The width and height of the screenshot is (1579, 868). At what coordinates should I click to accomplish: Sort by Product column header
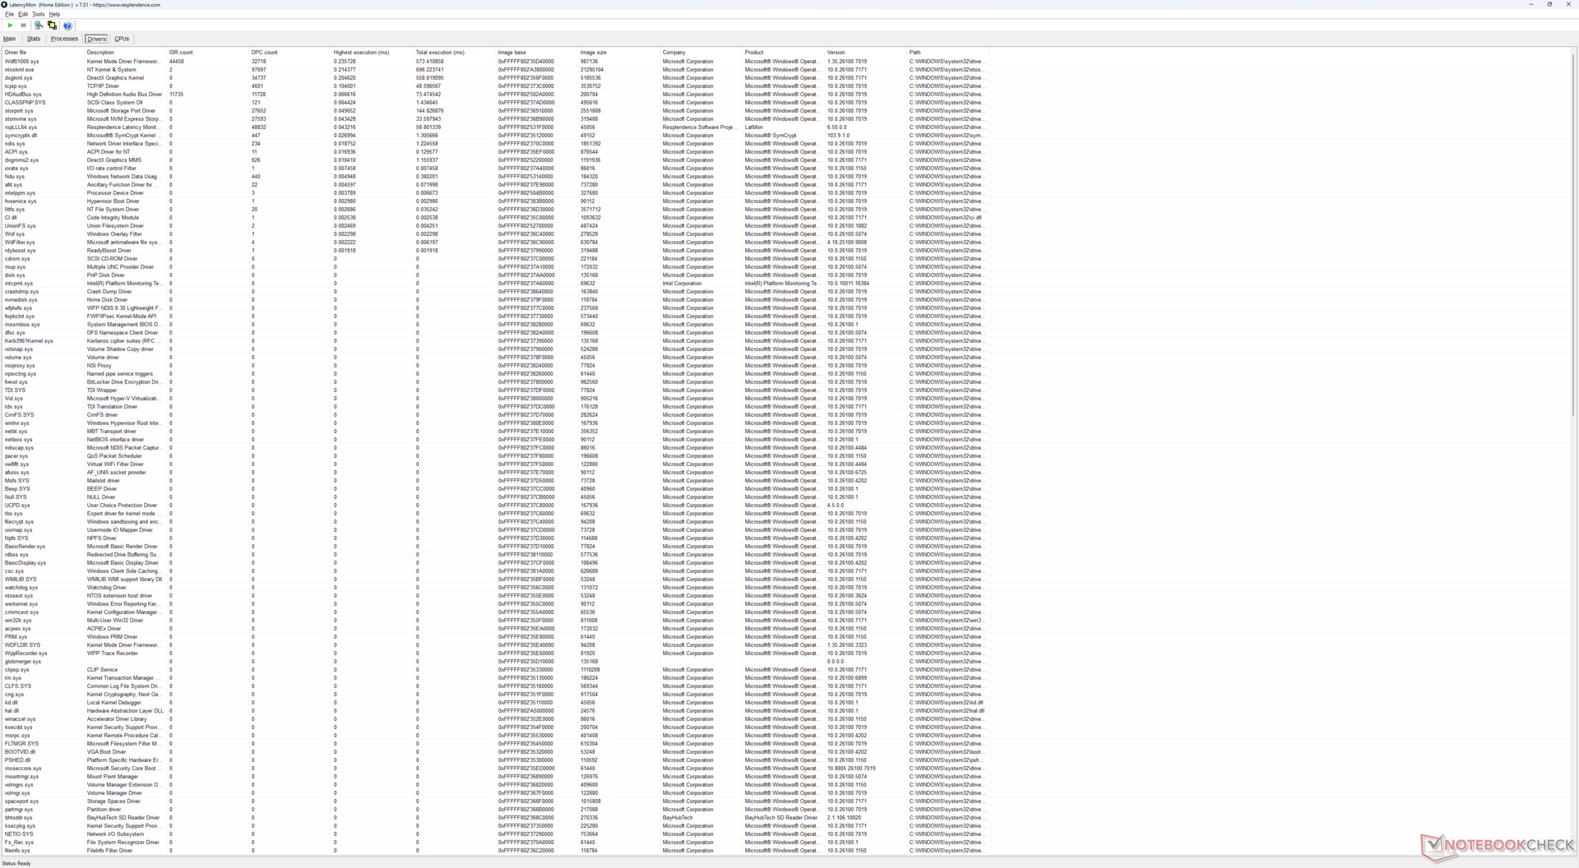coord(783,53)
